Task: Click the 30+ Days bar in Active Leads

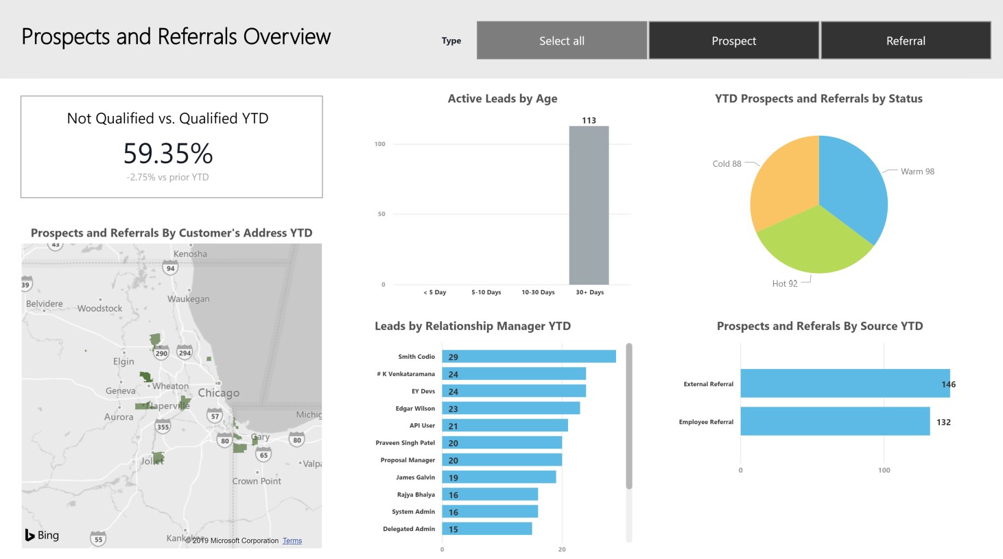Action: (589, 205)
